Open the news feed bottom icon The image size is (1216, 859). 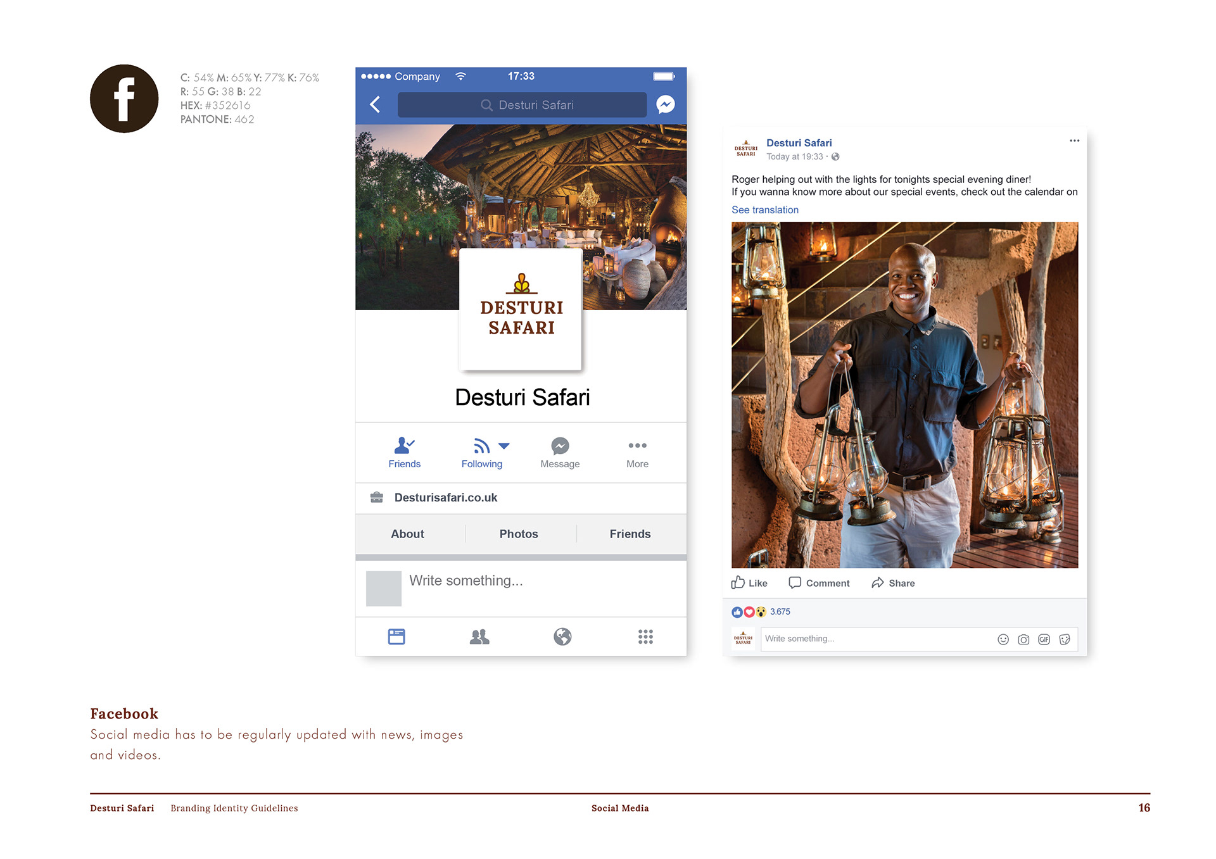coord(396,636)
